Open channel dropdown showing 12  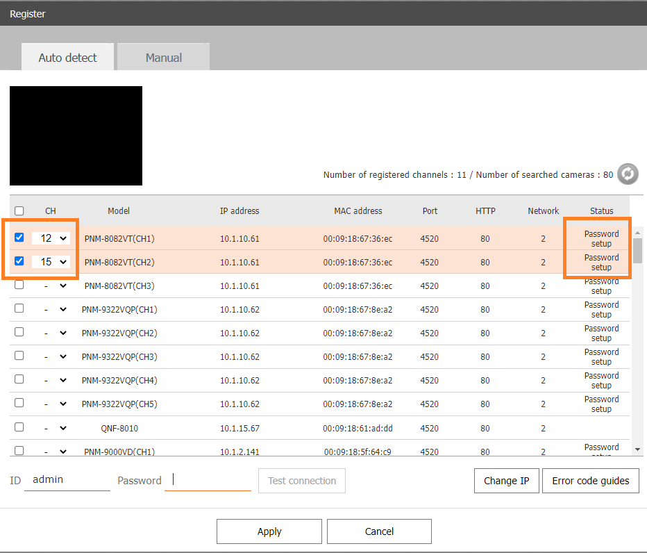(51, 238)
